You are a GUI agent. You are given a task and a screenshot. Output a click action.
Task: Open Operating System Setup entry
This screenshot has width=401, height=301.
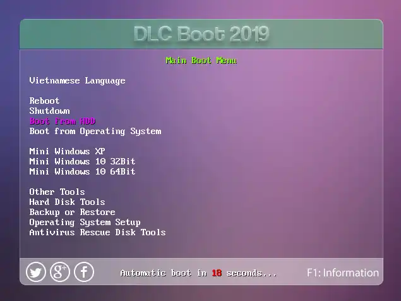85,223
